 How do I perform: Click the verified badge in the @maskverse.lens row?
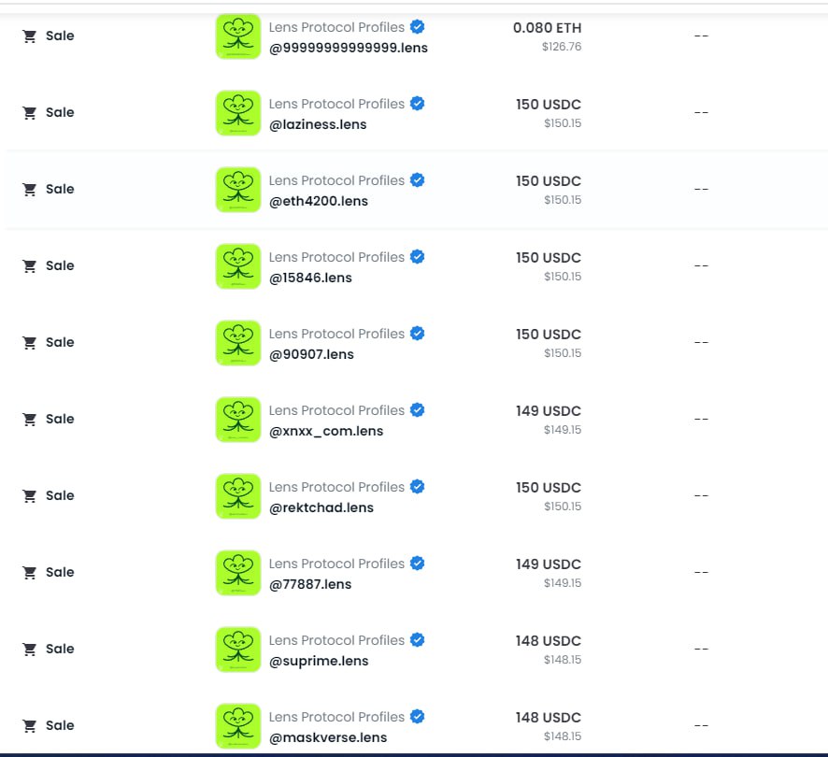click(417, 716)
